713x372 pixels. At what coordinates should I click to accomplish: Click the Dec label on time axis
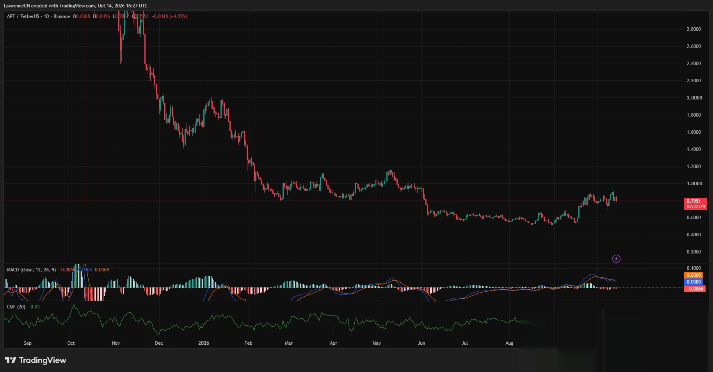[x=159, y=343]
